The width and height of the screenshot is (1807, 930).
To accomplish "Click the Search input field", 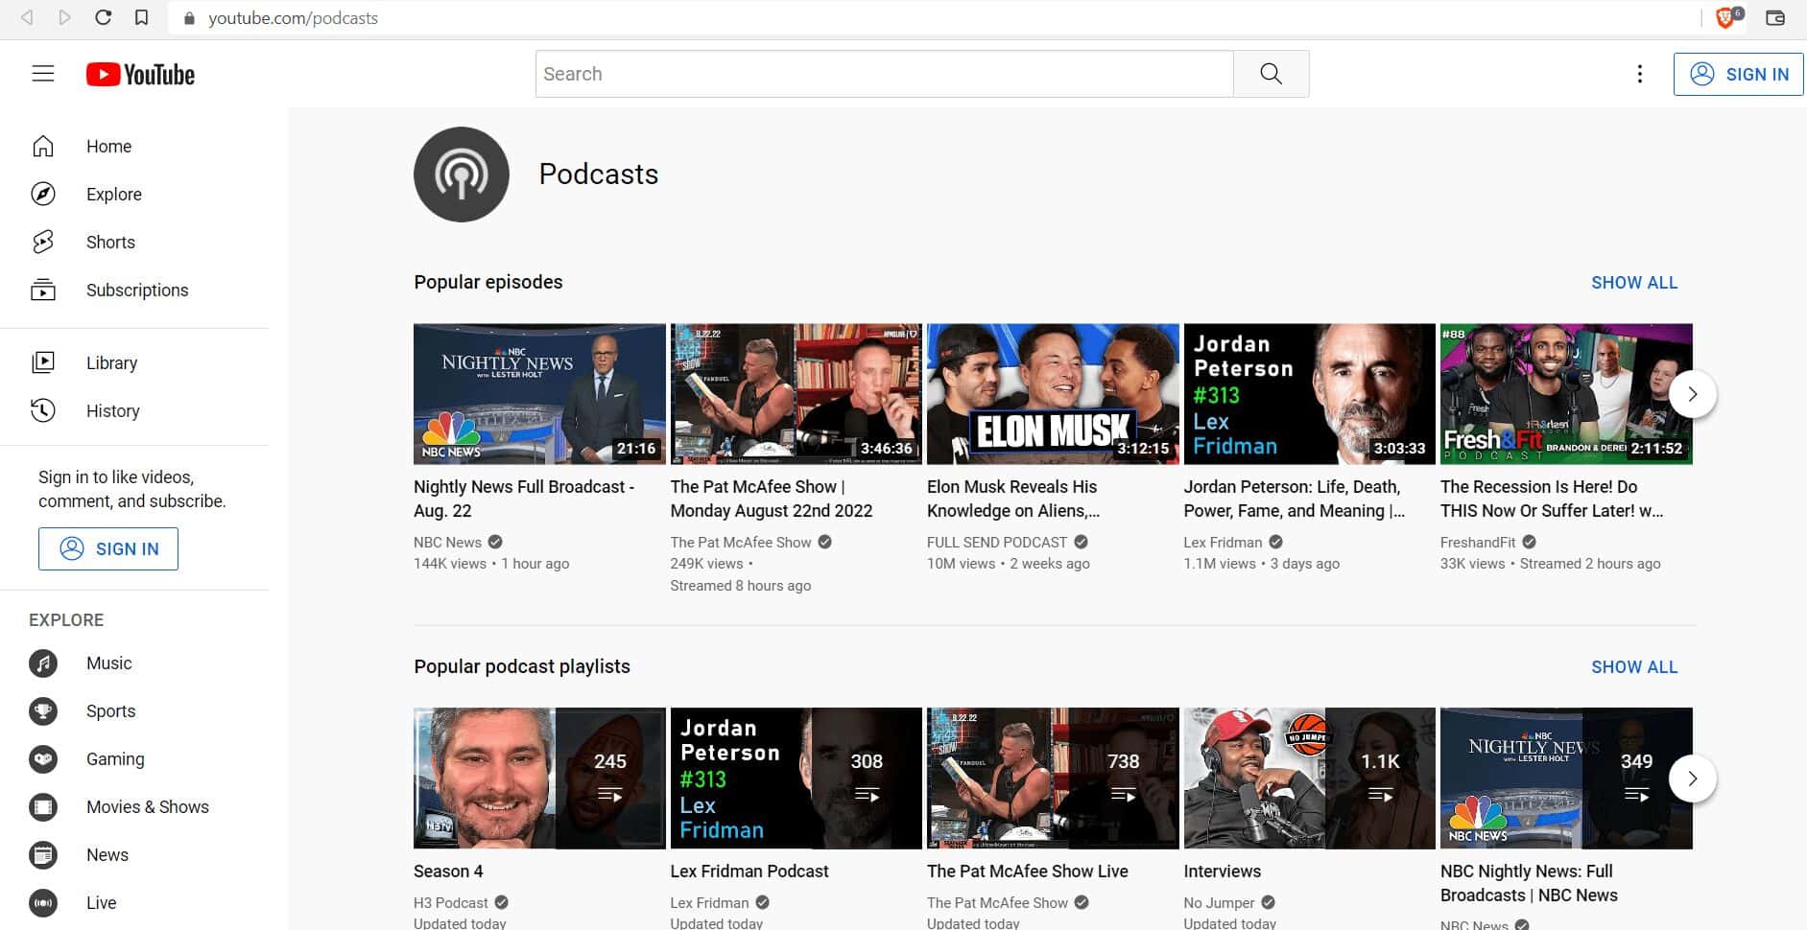I will tap(884, 74).
